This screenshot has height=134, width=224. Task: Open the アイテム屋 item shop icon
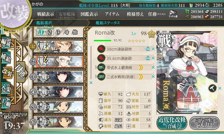[173, 14]
